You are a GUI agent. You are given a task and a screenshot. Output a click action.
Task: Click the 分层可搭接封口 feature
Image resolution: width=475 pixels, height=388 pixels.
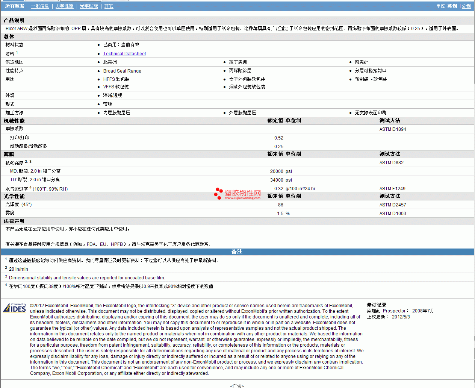coord(371,71)
